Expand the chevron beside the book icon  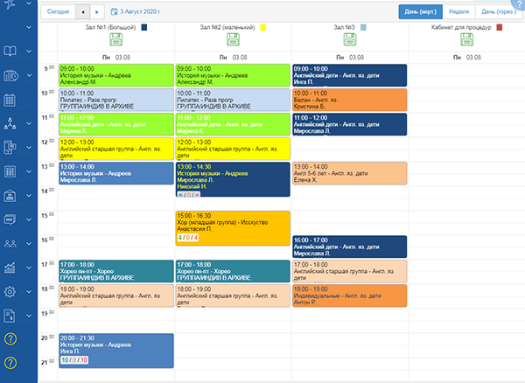(29, 52)
